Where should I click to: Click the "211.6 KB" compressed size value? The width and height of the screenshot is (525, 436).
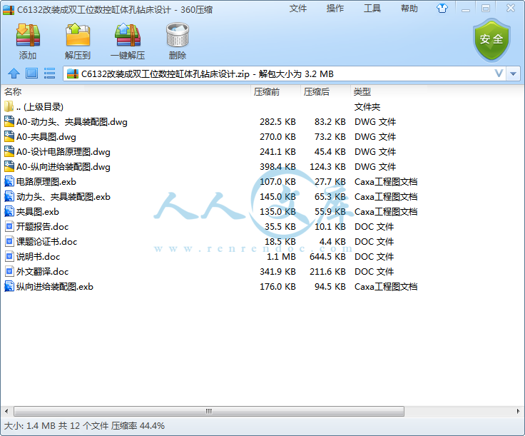pos(327,272)
